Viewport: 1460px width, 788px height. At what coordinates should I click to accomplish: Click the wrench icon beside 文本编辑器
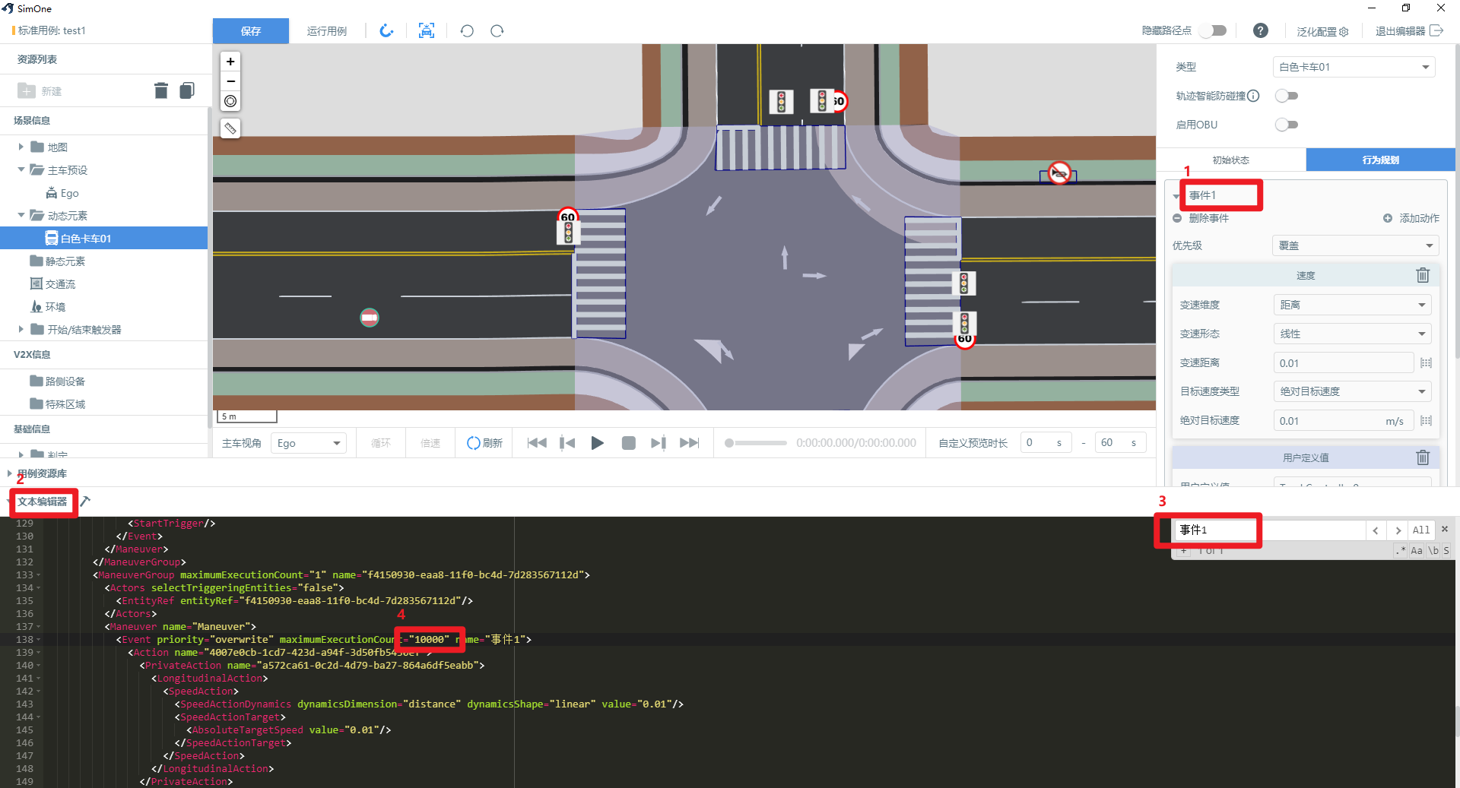[x=85, y=501]
